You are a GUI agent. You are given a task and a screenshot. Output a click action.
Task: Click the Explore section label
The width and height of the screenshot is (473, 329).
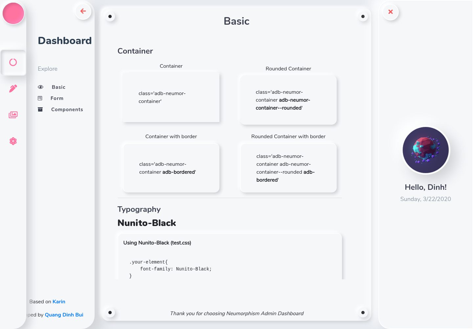click(48, 69)
